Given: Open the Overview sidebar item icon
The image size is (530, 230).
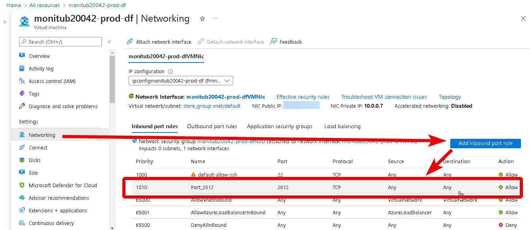Looking at the screenshot, I should pyautogui.click(x=22, y=56).
